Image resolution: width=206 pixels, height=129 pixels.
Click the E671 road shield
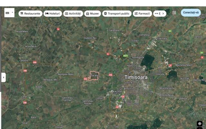coord(126,56)
